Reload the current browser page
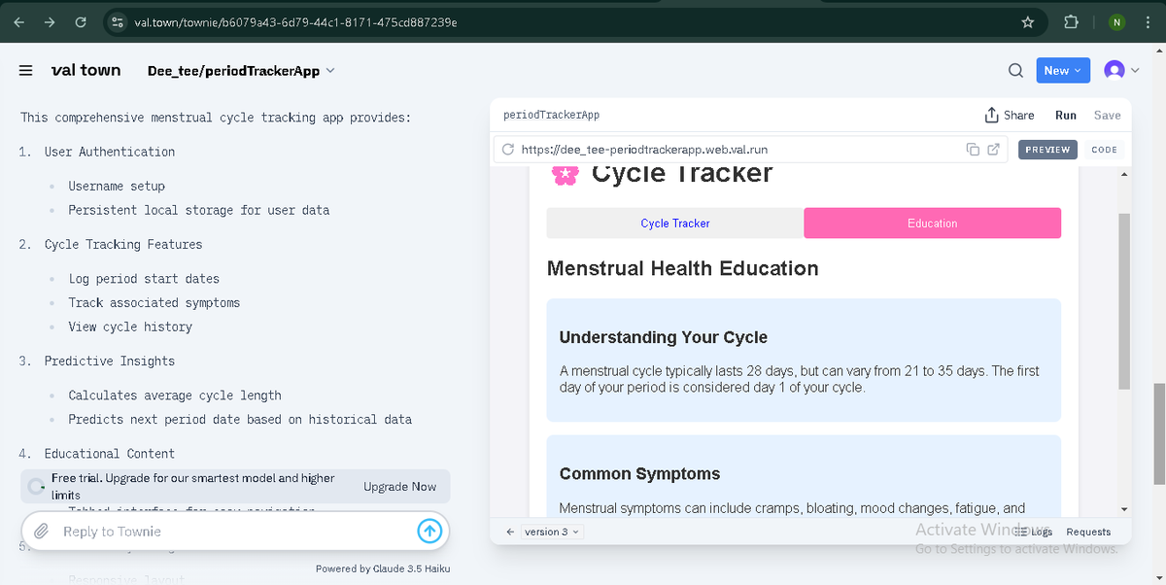 [x=81, y=21]
